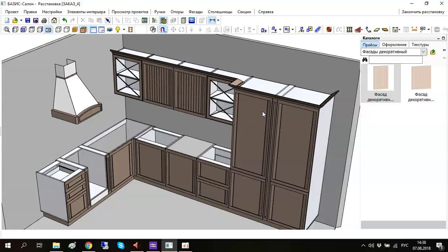Click the printer icon to print

(x=44, y=21)
